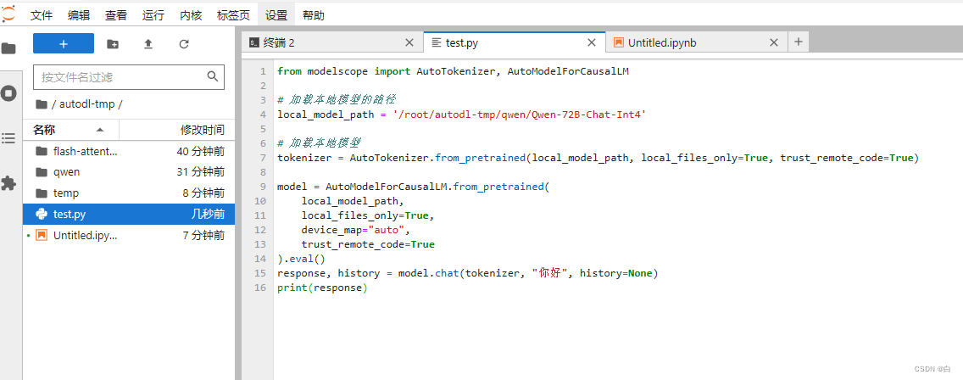
Task: Click the Jupyter logo icon
Action: 8,14
